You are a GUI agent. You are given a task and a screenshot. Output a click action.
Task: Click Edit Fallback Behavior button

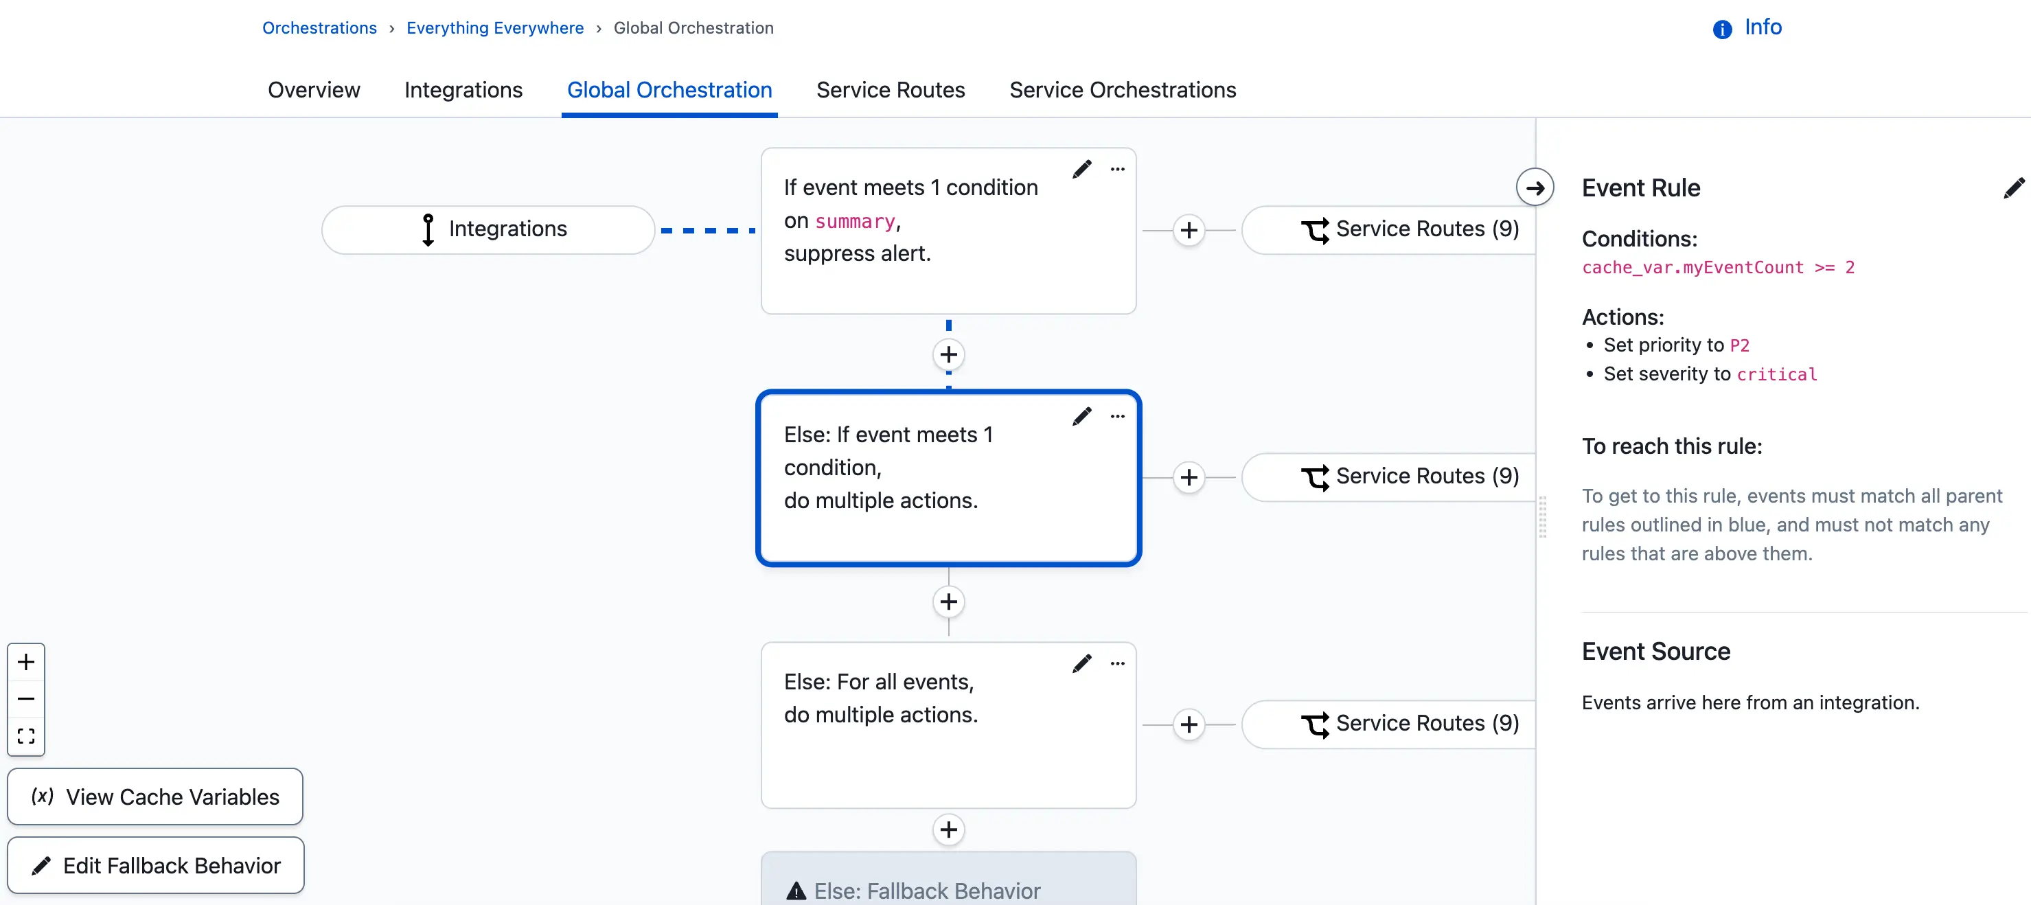[x=155, y=864]
